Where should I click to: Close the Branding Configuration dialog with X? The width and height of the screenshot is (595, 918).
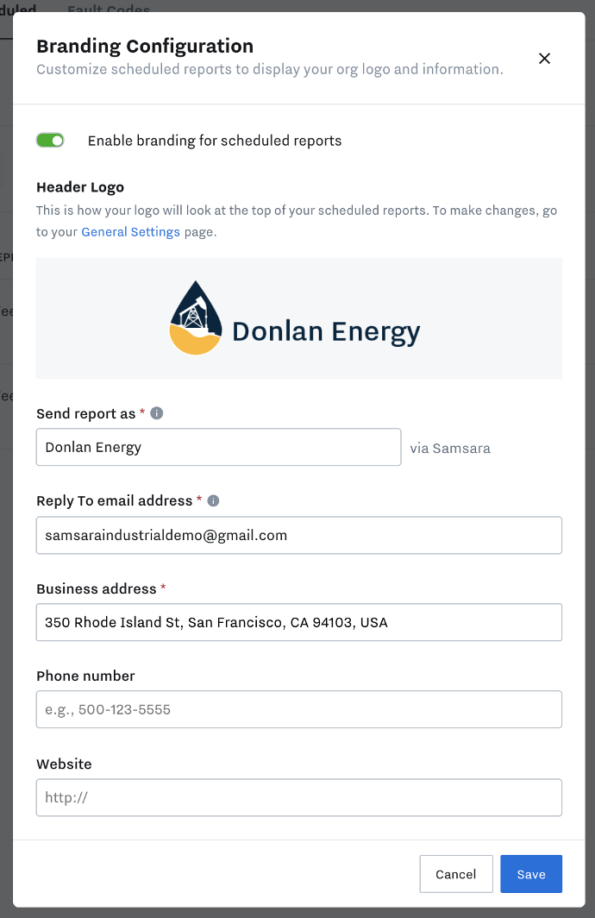pyautogui.click(x=544, y=59)
